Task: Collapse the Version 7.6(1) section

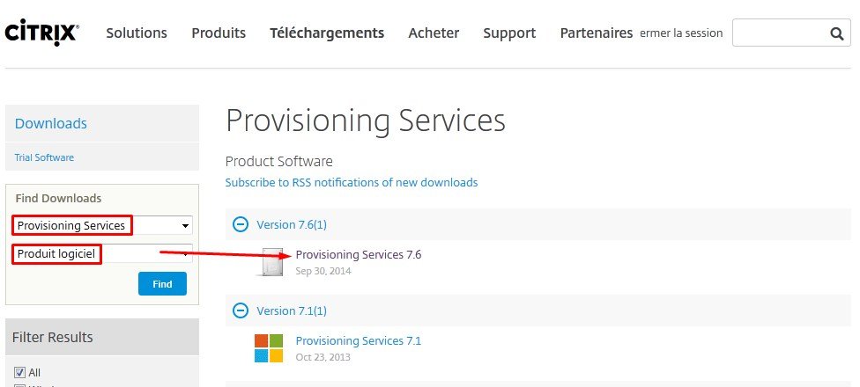Action: click(x=240, y=224)
